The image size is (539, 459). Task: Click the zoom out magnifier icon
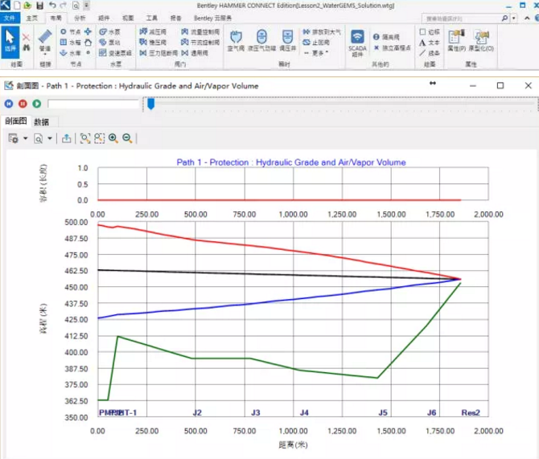127,138
